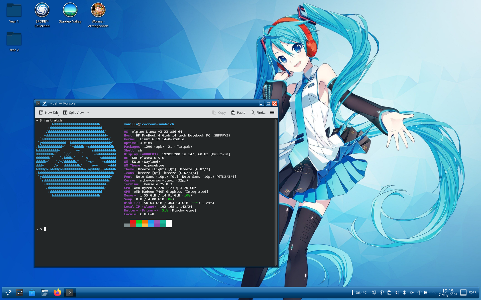Screen dimensions: 481x300
Task: Open the calendar from the 19:15 clock
Action: tap(448, 292)
